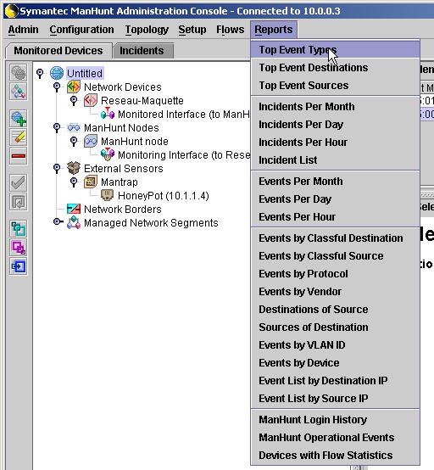Image resolution: width=434 pixels, height=470 pixels.
Task: Click the Network Borders icon
Action: 74,209
